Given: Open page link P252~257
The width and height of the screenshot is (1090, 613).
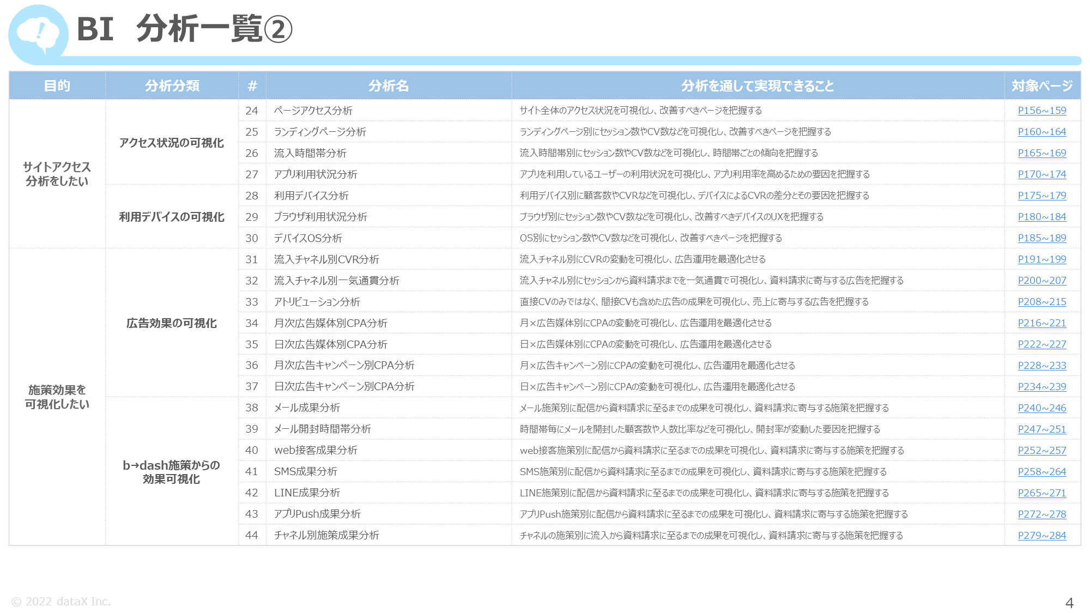Looking at the screenshot, I should pos(1041,451).
